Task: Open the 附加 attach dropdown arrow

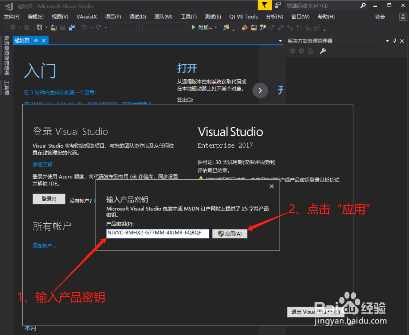Action: click(x=216, y=27)
